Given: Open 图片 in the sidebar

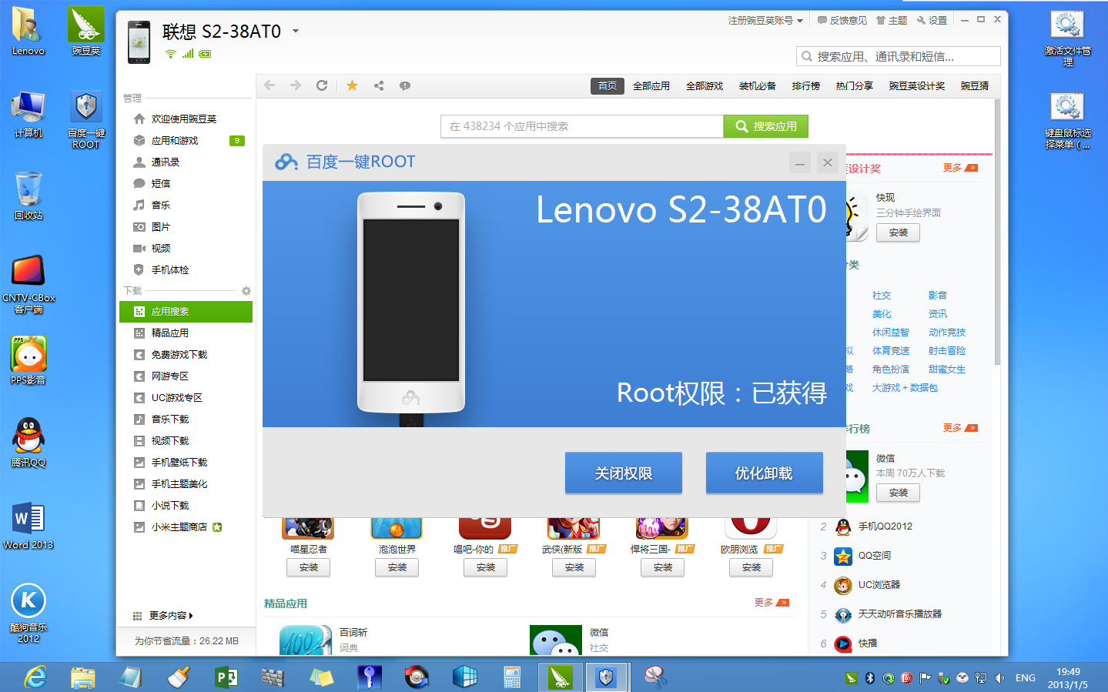Looking at the screenshot, I should [x=186, y=227].
